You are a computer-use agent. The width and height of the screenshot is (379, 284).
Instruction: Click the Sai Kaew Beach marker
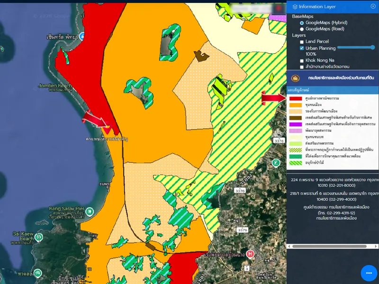tap(39, 237)
